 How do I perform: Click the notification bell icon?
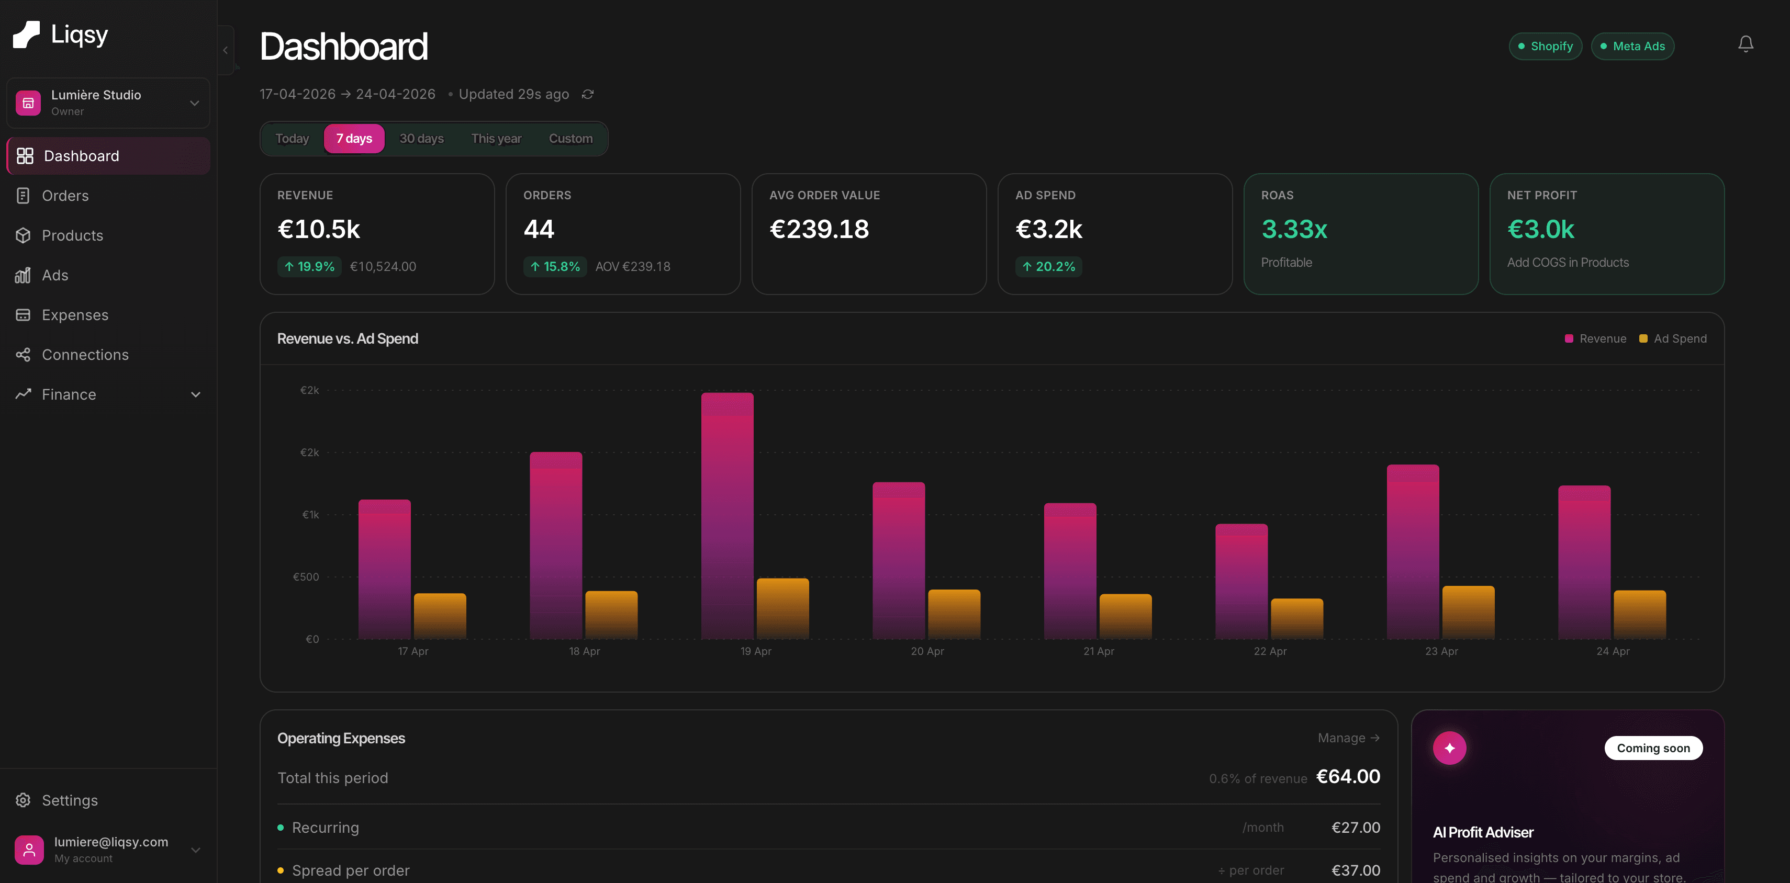[1746, 44]
